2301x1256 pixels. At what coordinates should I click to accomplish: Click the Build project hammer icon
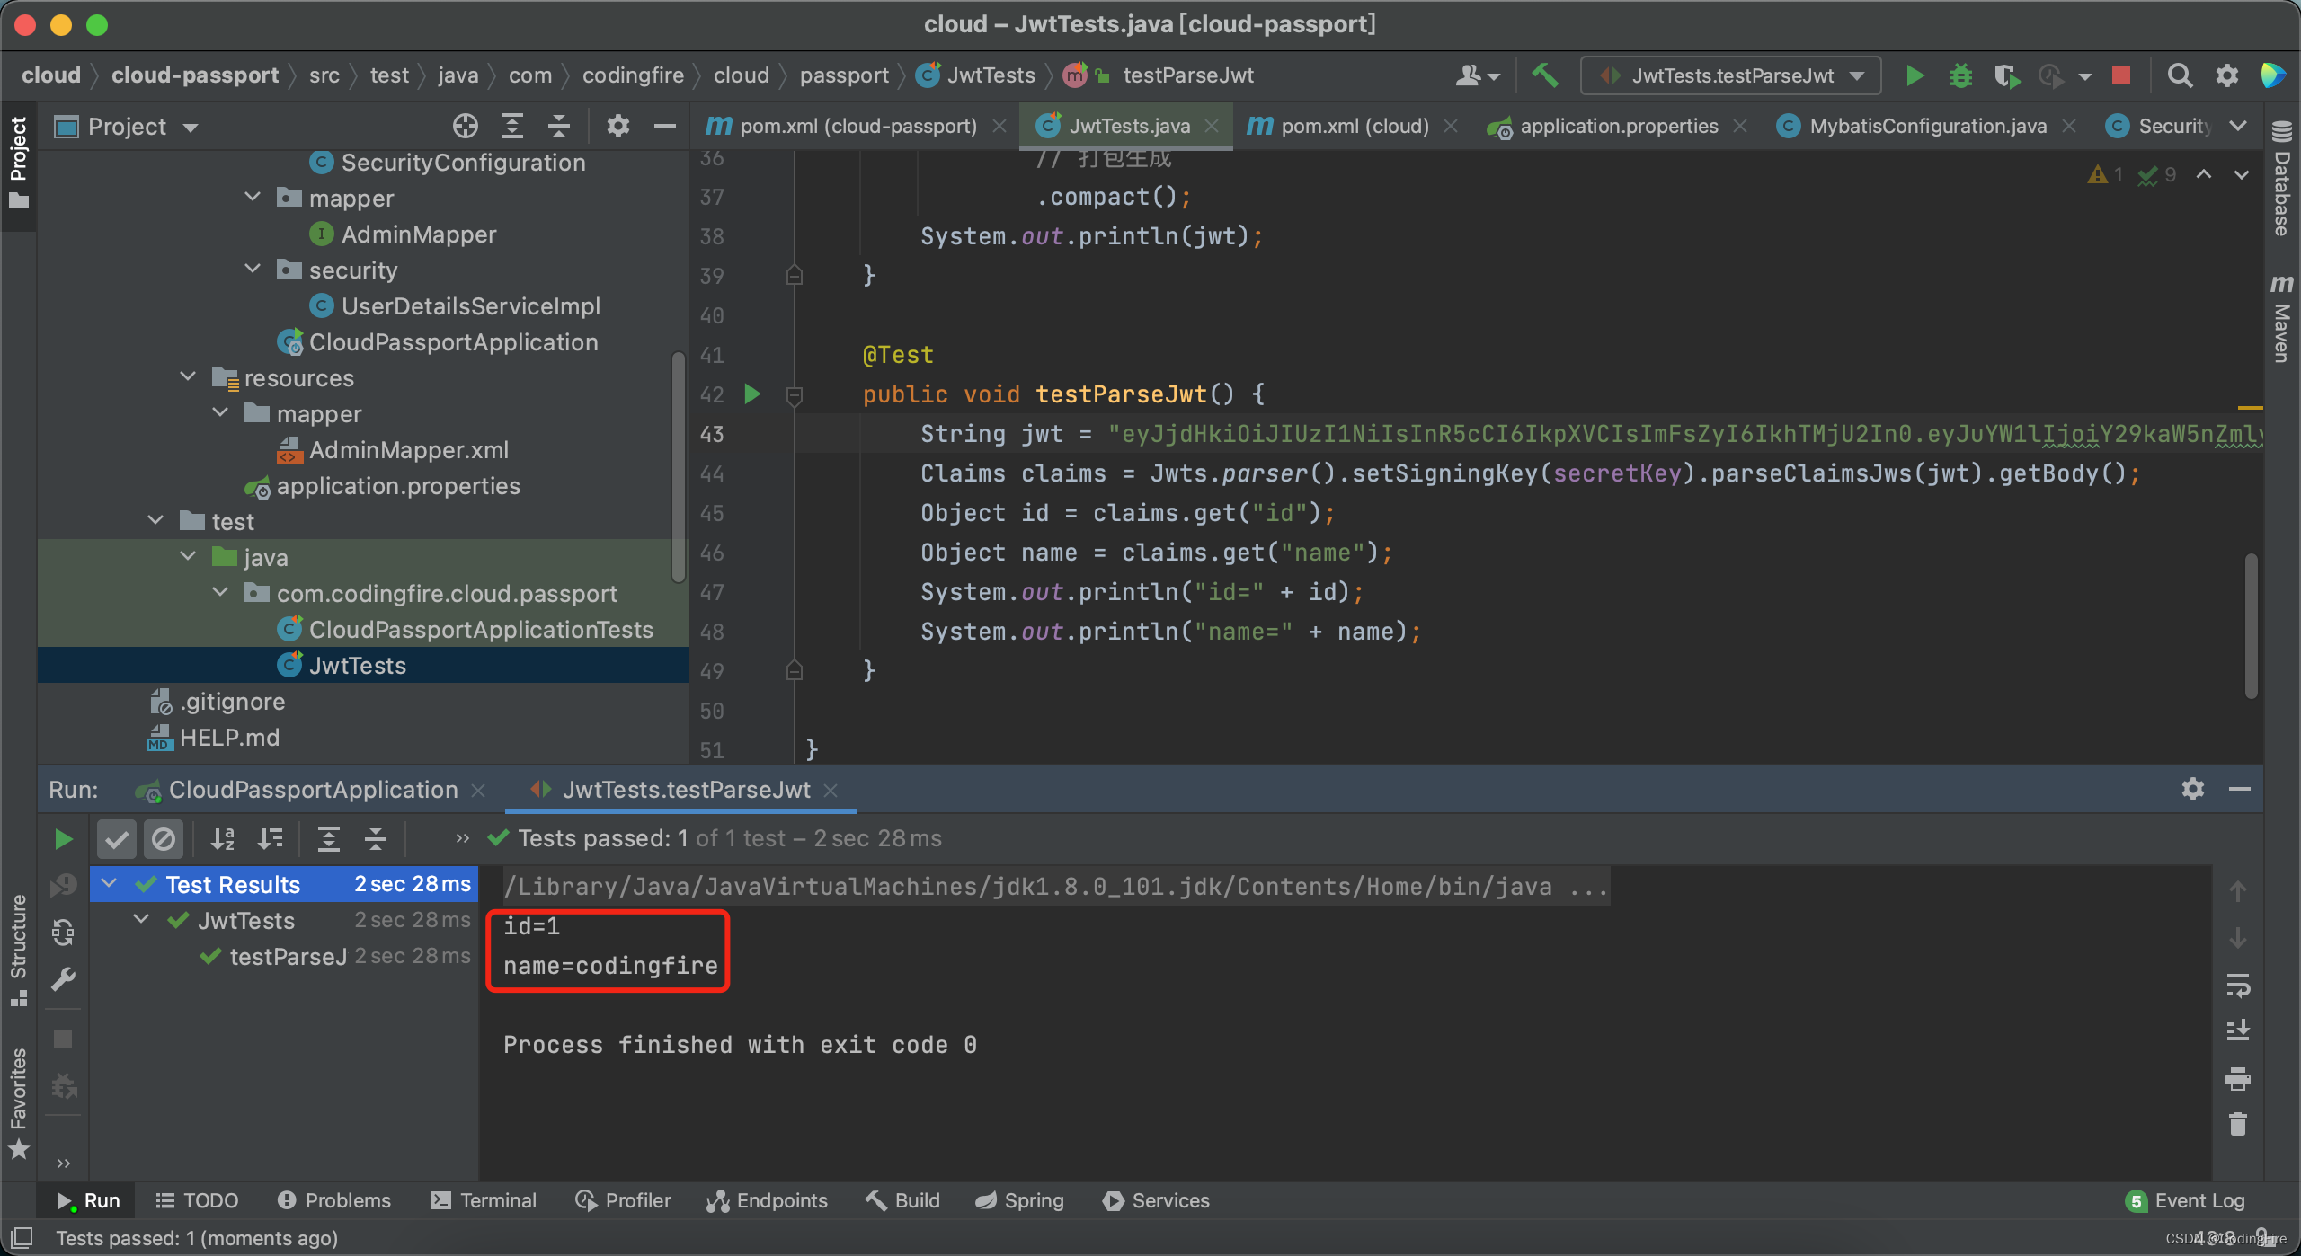pyautogui.click(x=1545, y=75)
